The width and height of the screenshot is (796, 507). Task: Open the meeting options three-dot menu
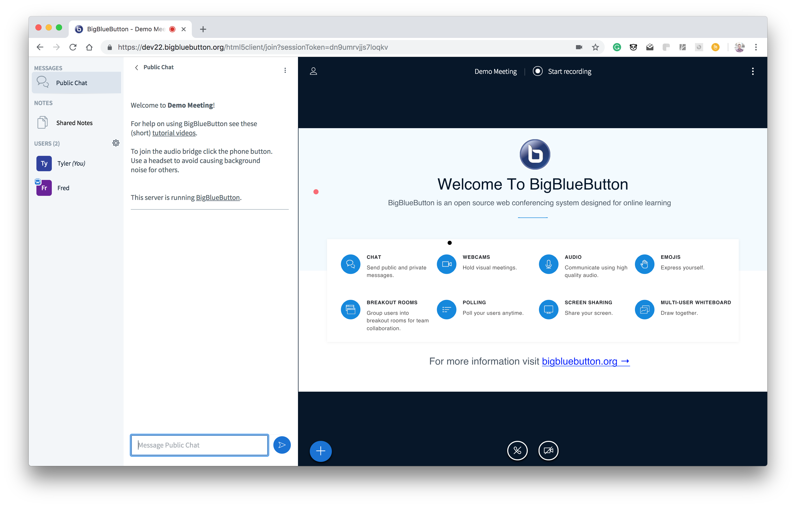point(753,71)
